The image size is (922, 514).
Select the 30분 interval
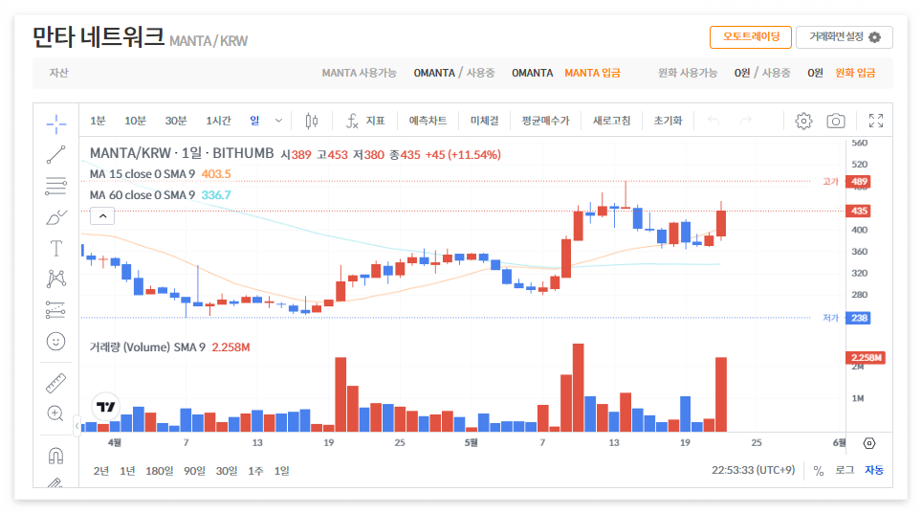click(176, 121)
